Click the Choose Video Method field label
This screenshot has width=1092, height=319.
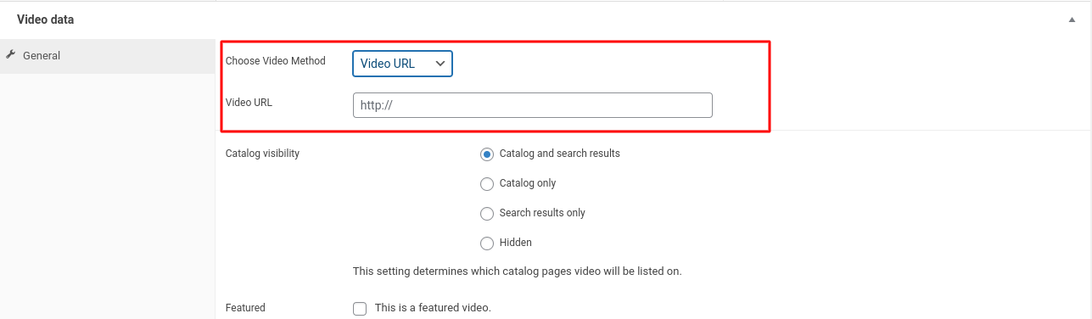point(276,61)
